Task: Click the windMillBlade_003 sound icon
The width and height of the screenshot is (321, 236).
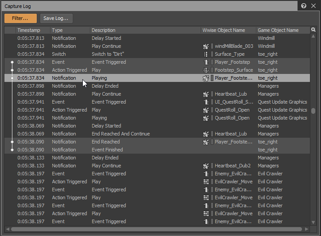Action: [205, 46]
